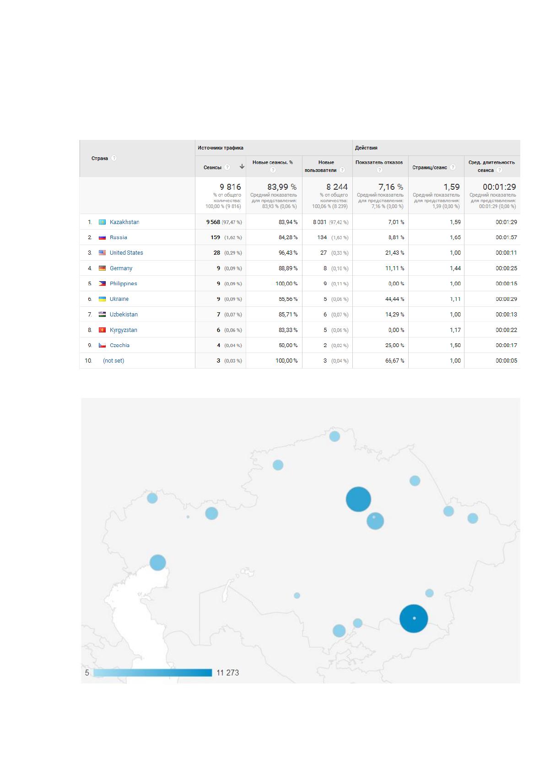Click help icon for Сред. длительность сеанса
The height and width of the screenshot is (770, 545).
(x=499, y=170)
